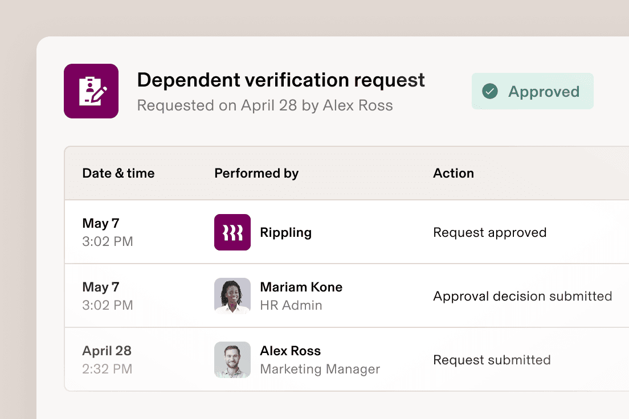Image resolution: width=629 pixels, height=419 pixels.
Task: Click the April 28 date cell
Action: (107, 351)
